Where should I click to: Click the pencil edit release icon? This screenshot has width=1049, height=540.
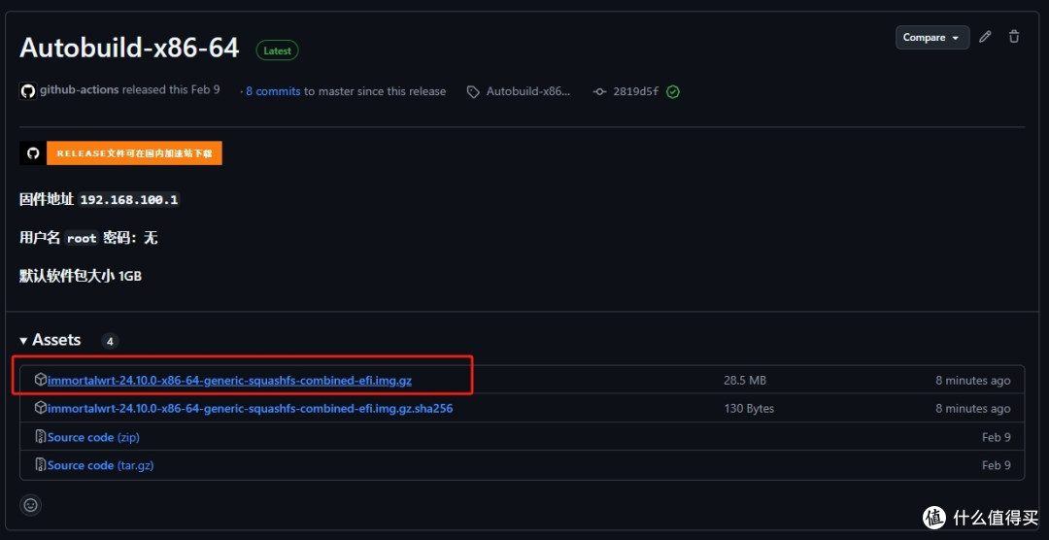coord(985,38)
